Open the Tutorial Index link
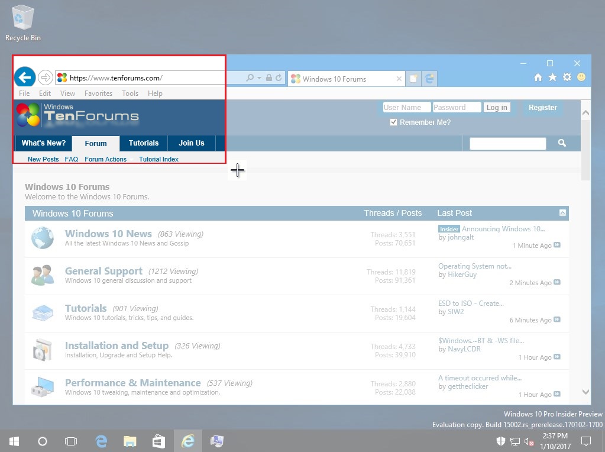 [x=158, y=159]
